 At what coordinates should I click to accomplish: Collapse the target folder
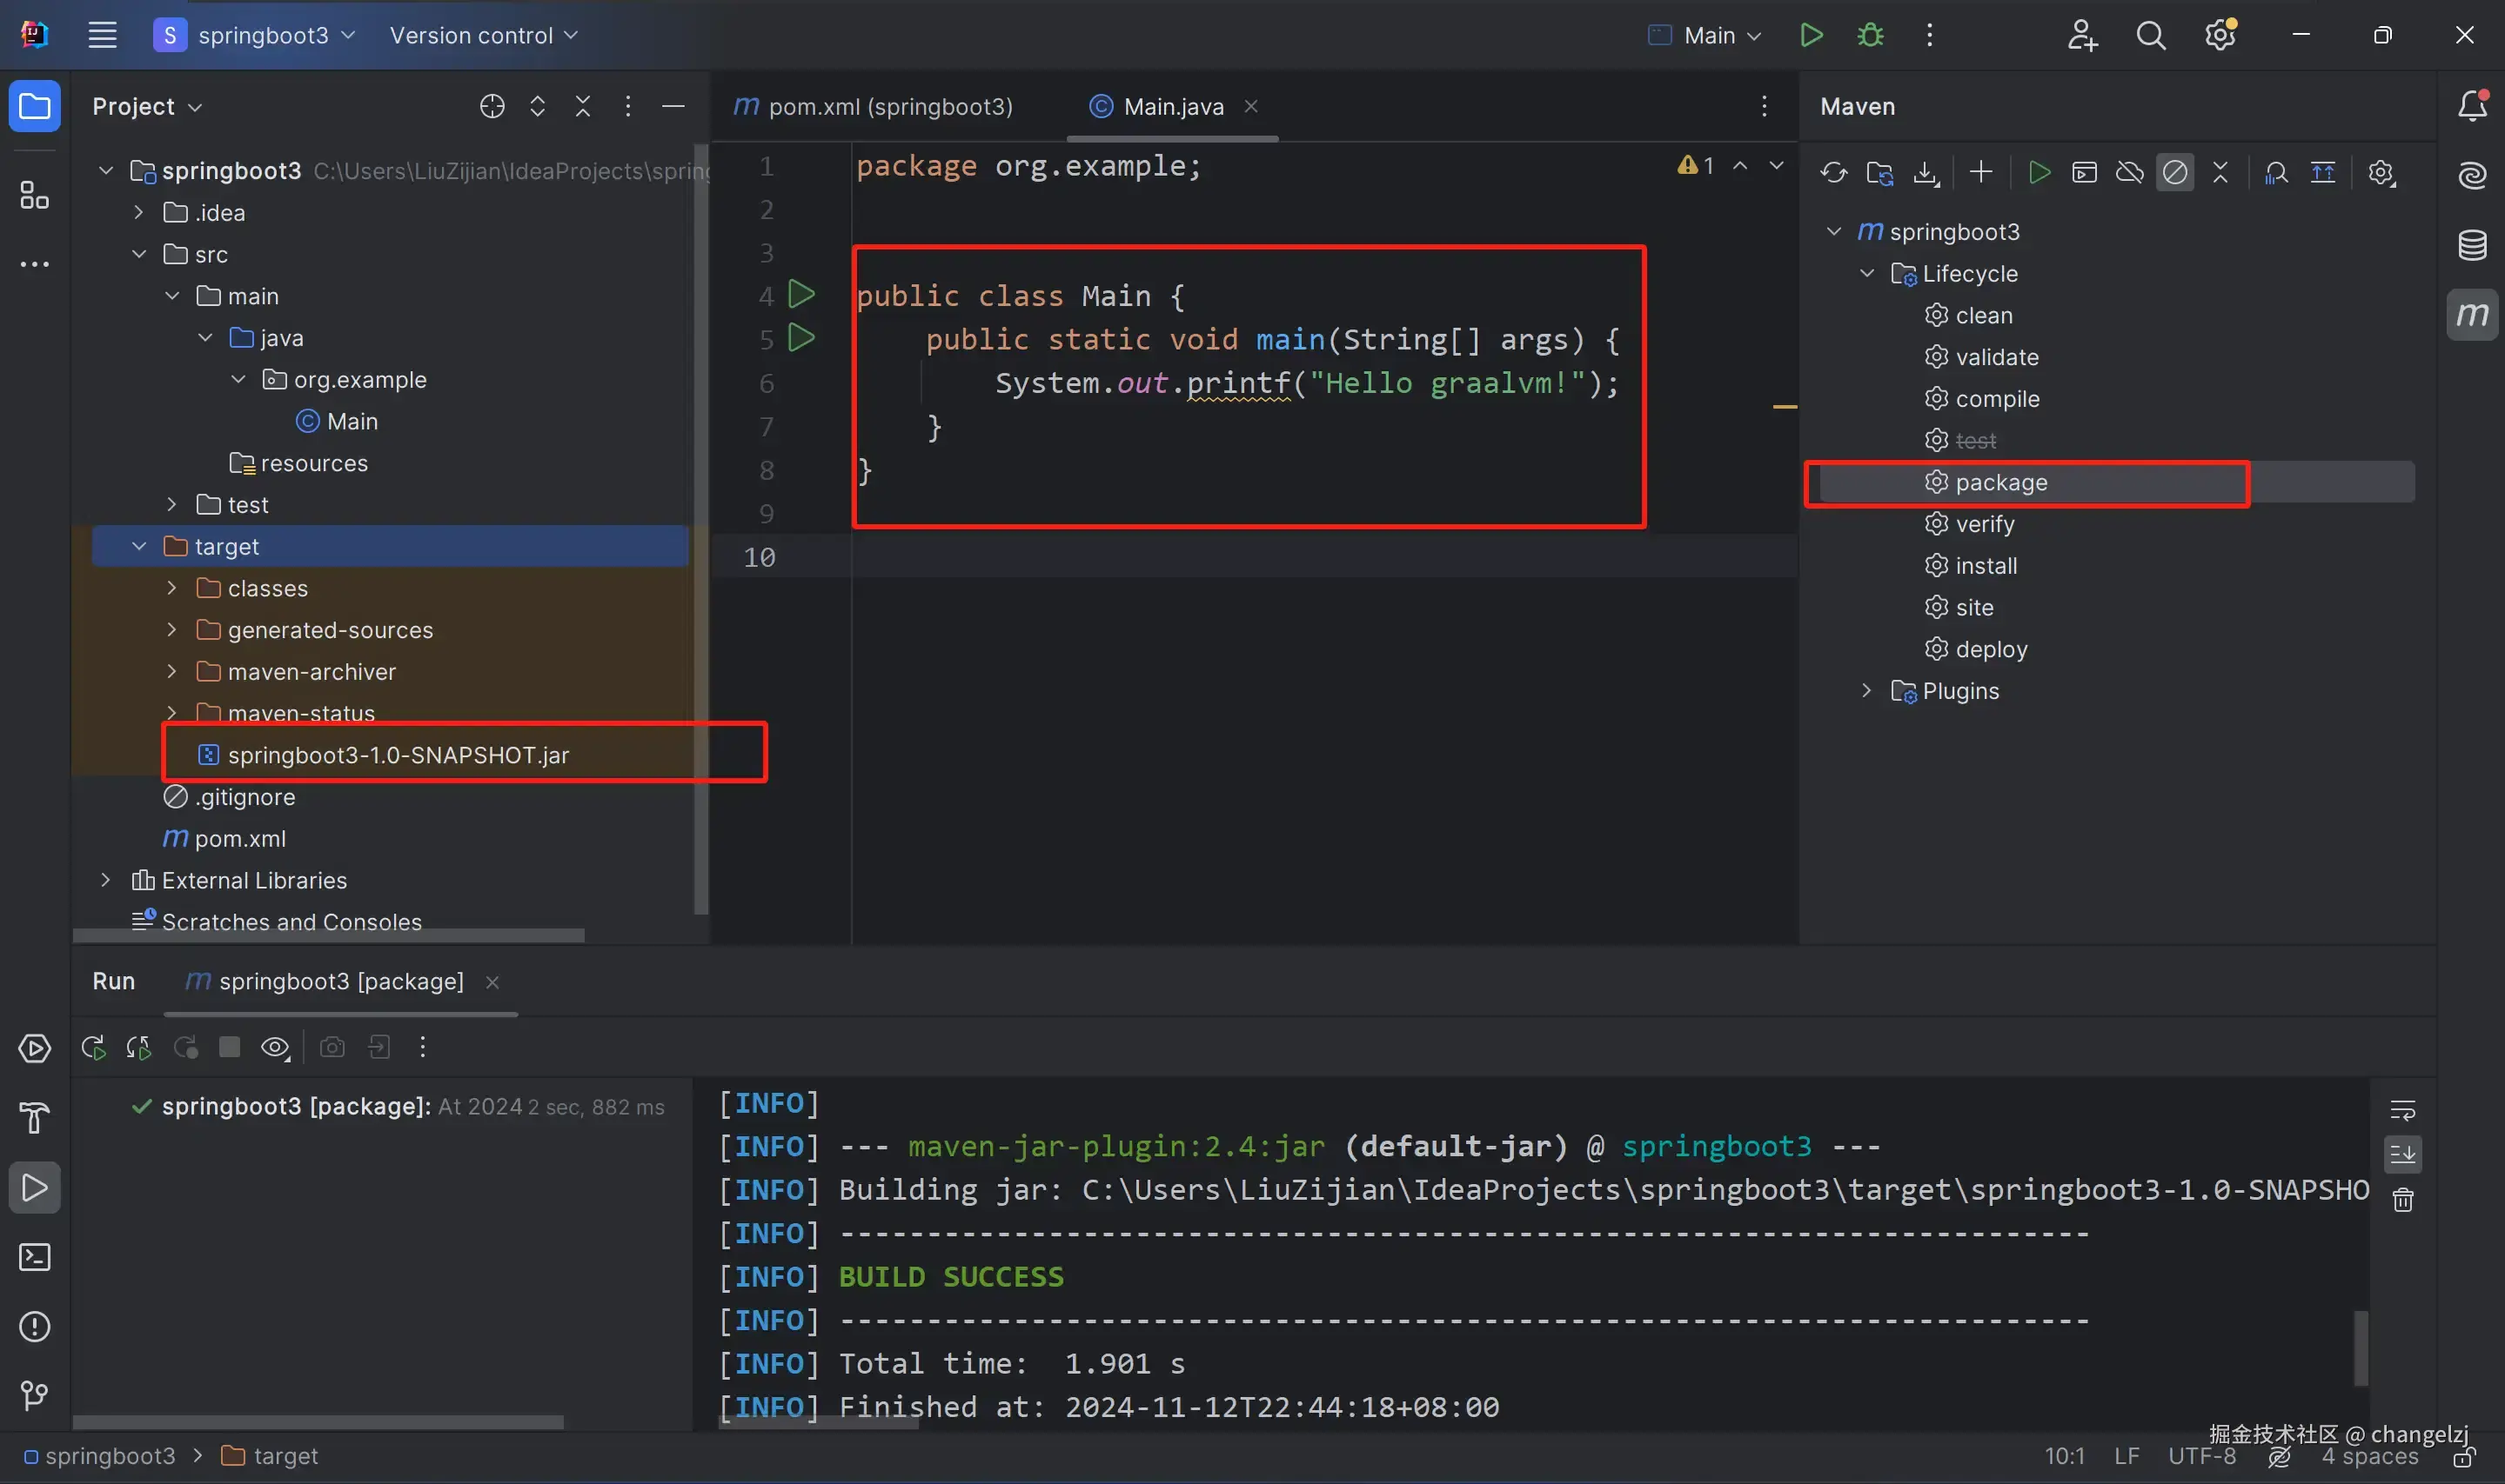[139, 547]
